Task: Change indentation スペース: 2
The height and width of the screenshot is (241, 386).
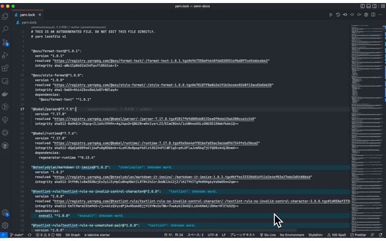Action: coord(195,235)
